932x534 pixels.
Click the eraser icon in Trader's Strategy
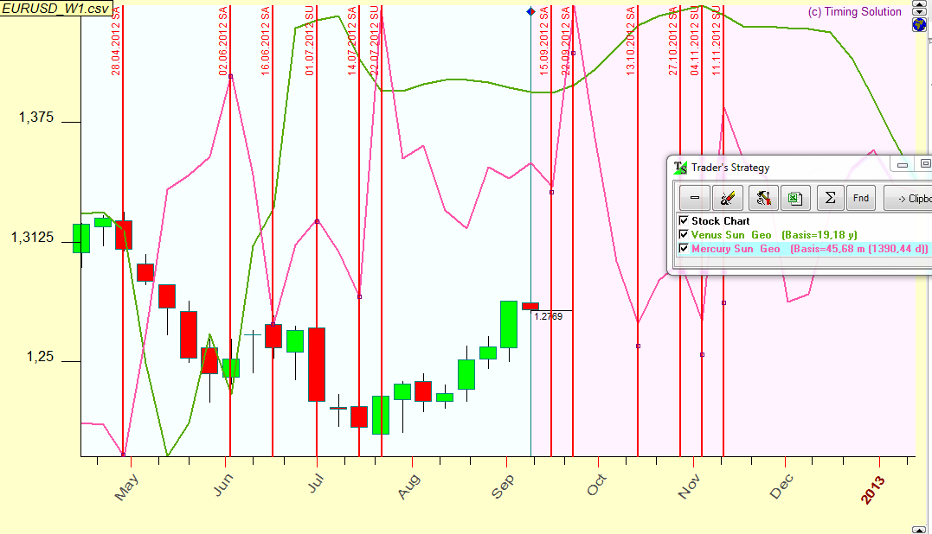point(728,198)
